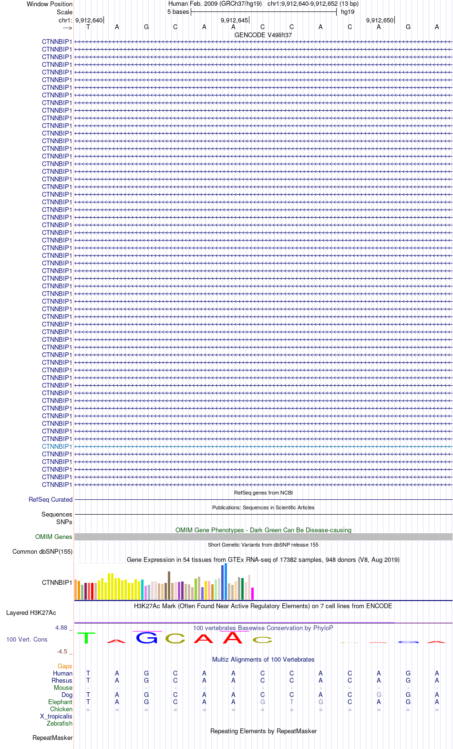
Task: Click the Sequences track label
Action: click(x=57, y=514)
